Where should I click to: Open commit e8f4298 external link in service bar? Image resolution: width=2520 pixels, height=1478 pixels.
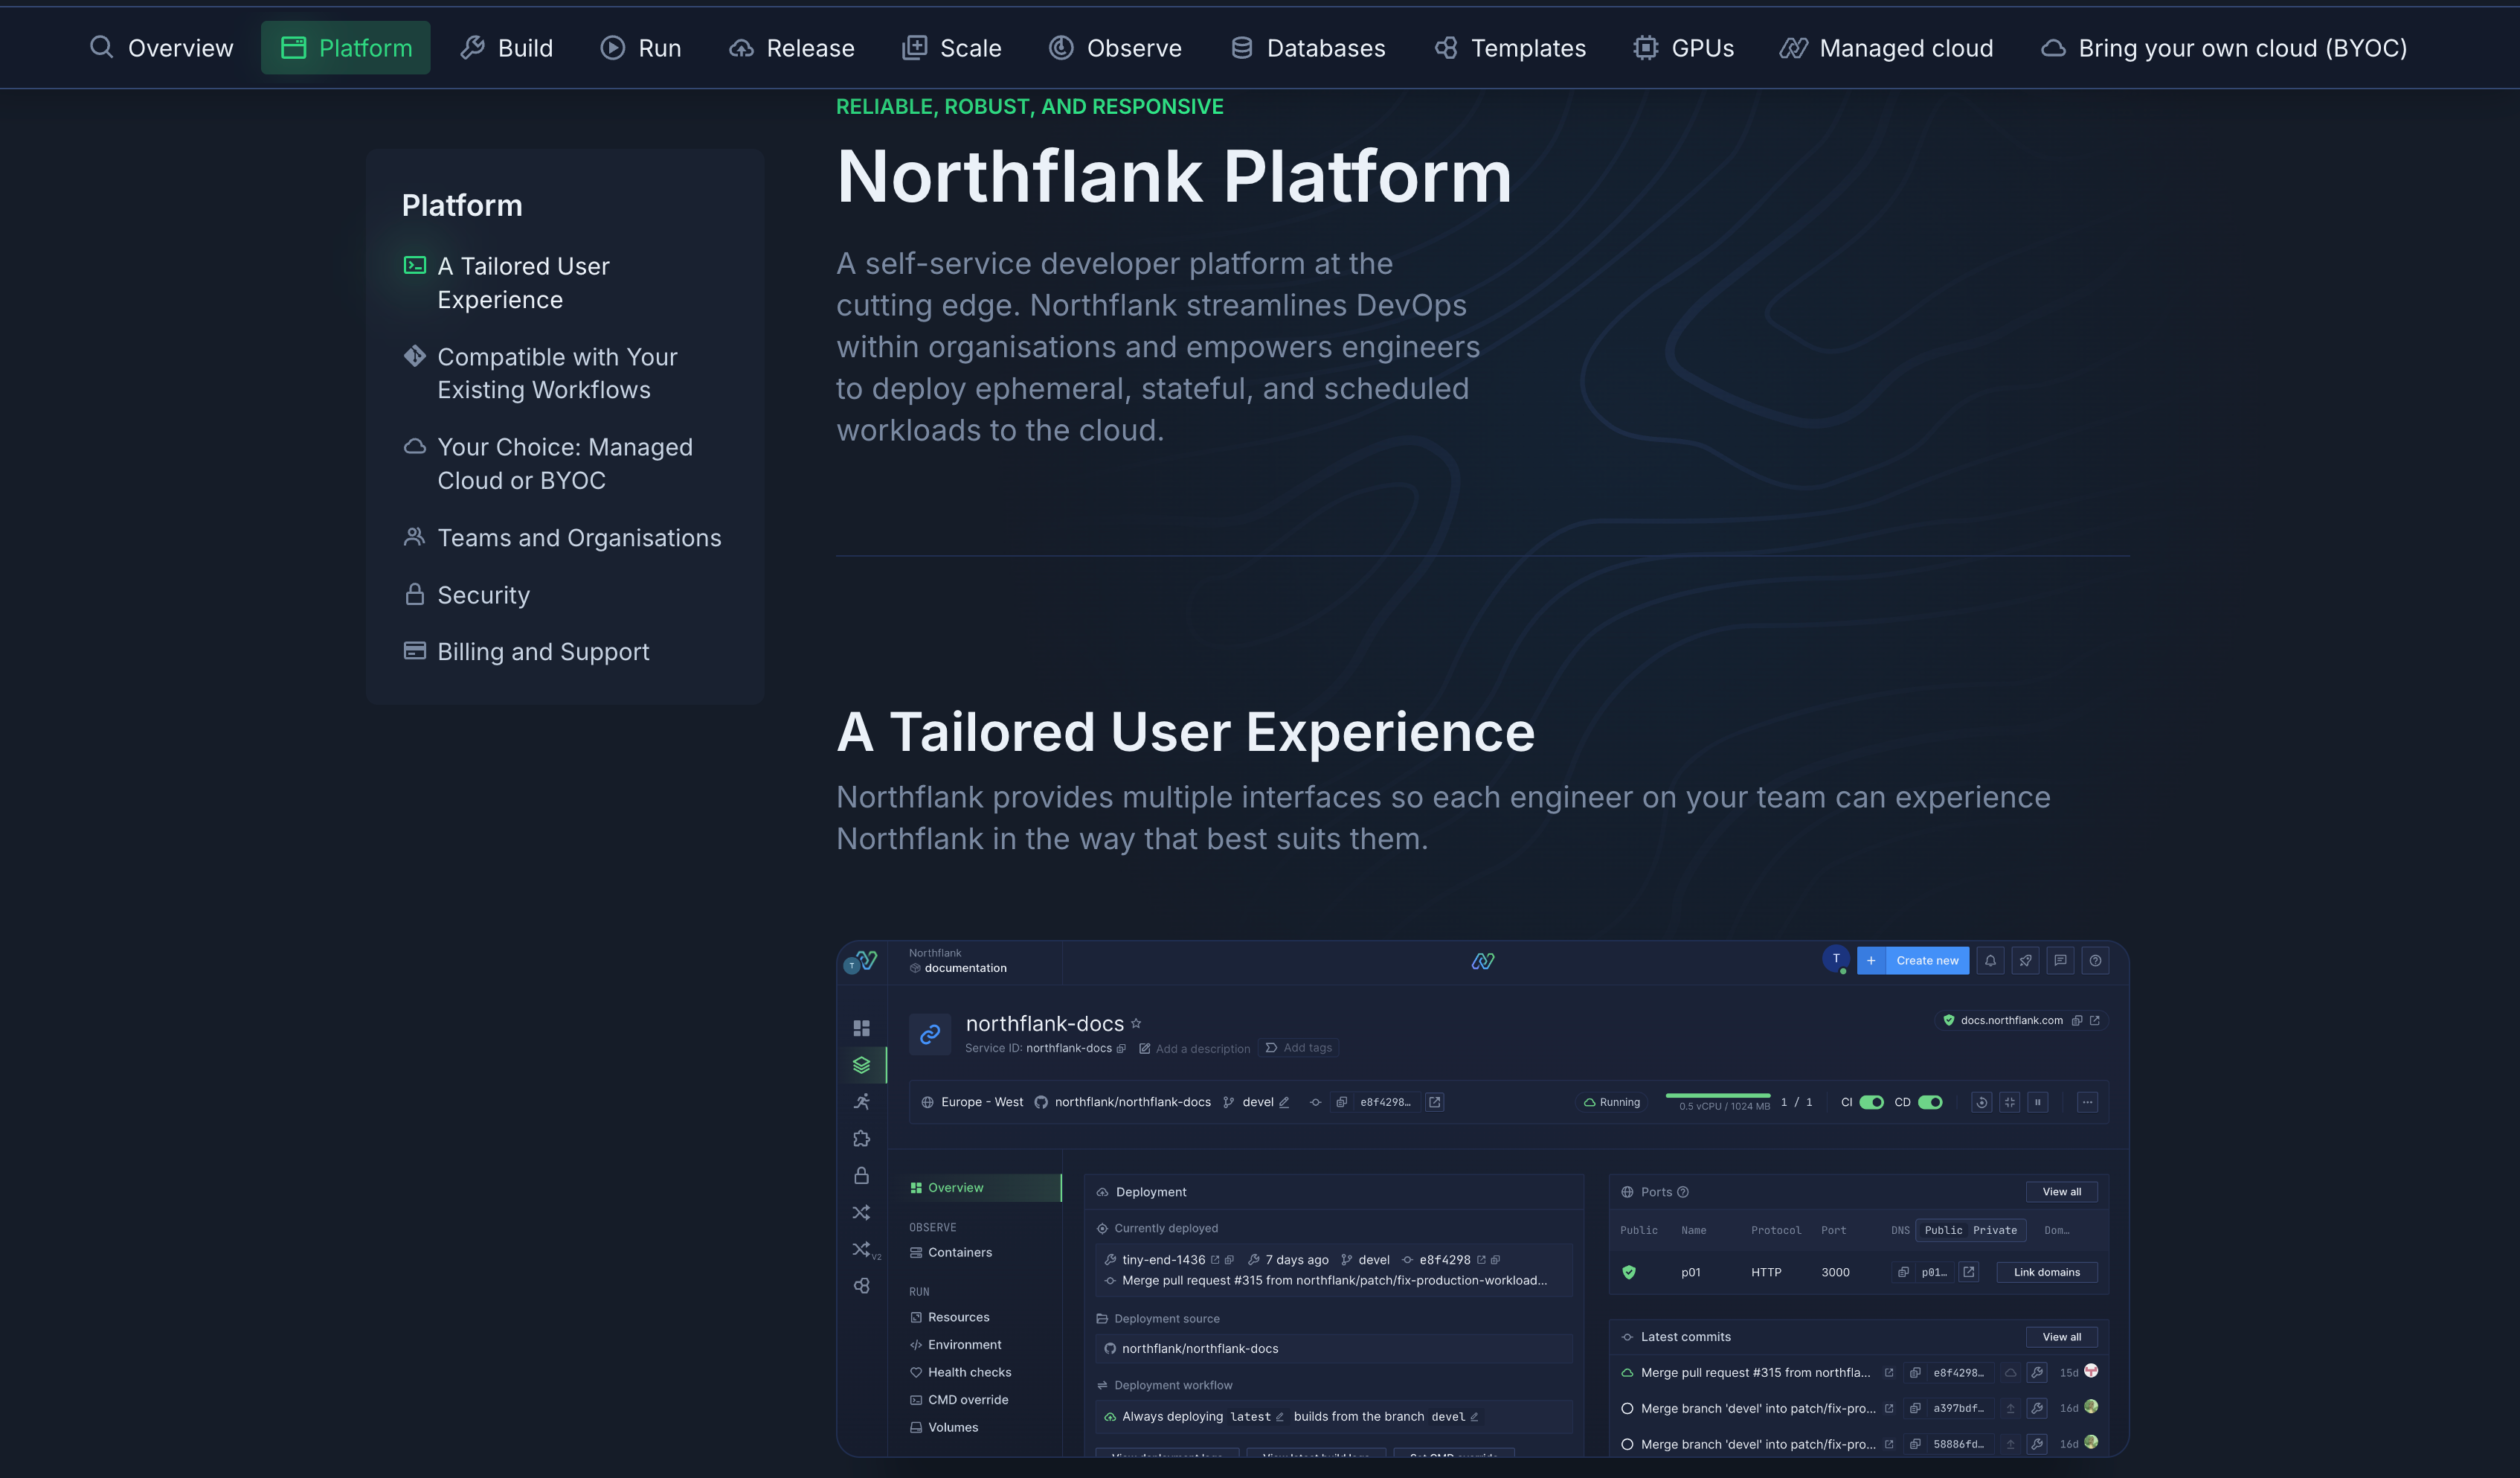[1435, 1101]
